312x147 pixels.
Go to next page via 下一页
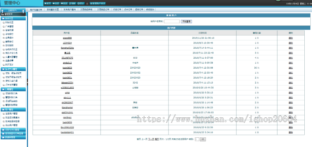[x=151, y=139]
